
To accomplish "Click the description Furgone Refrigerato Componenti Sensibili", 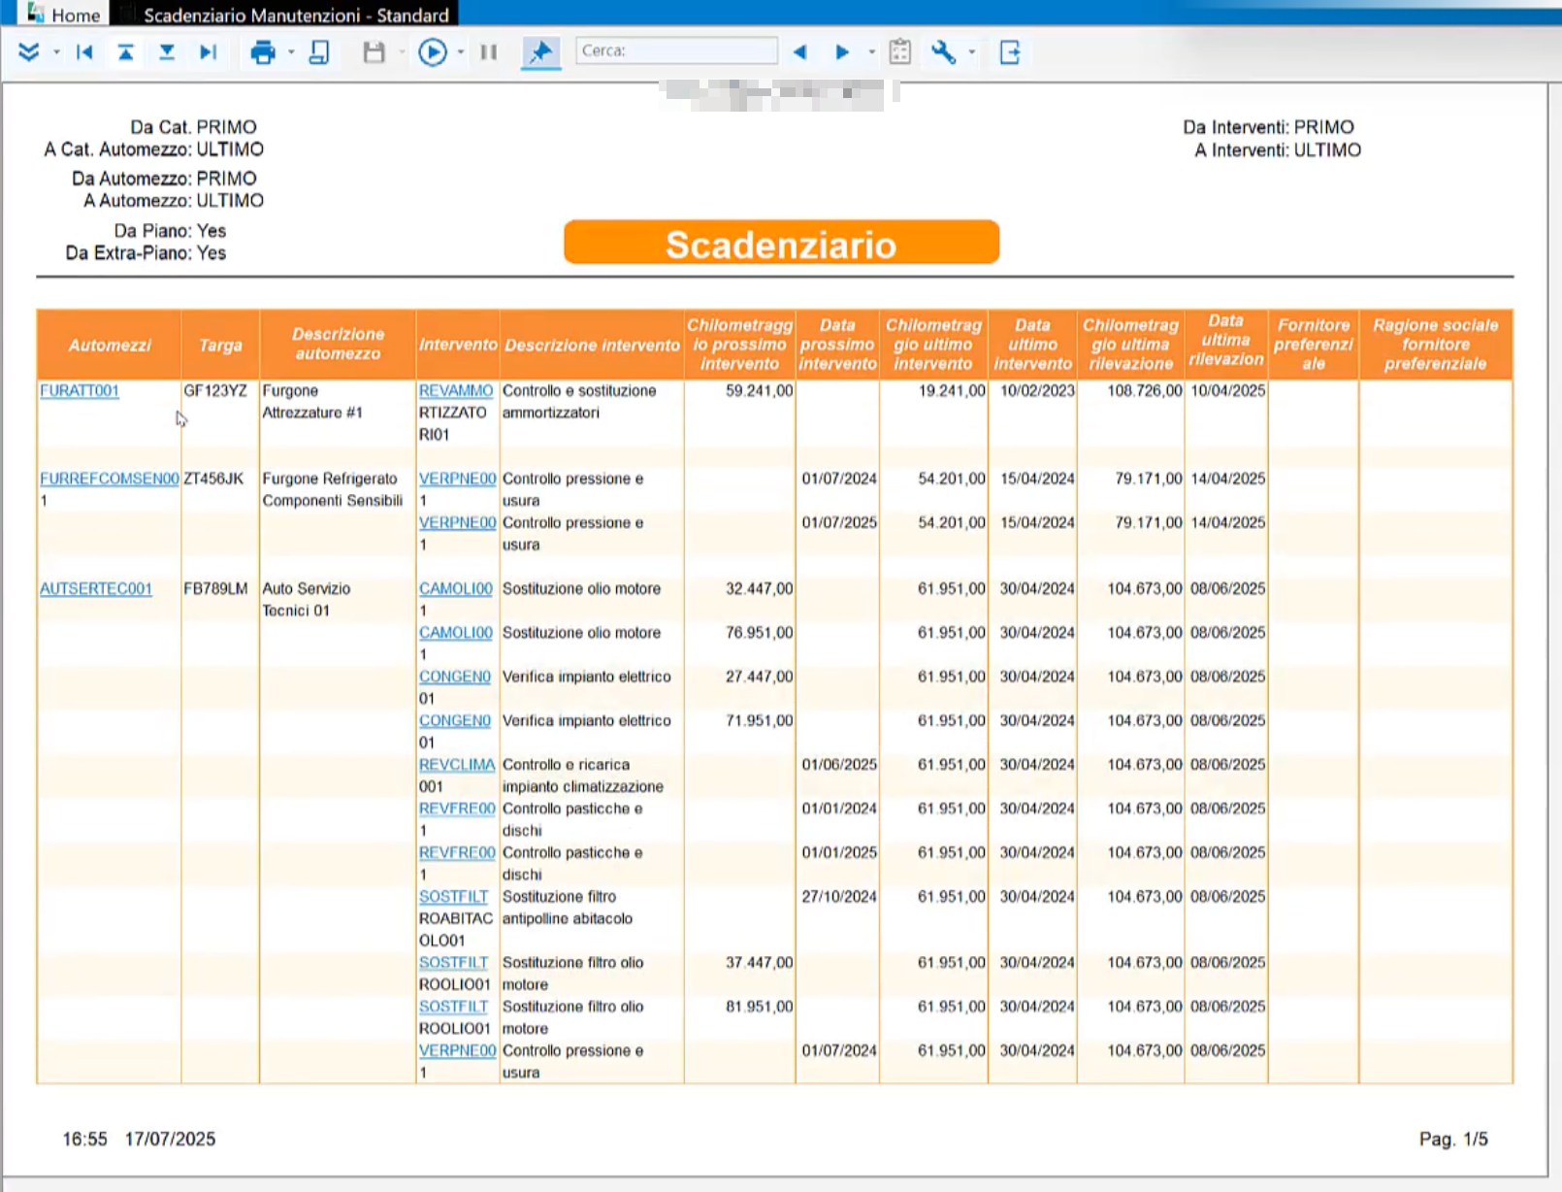I will pyautogui.click(x=333, y=489).
